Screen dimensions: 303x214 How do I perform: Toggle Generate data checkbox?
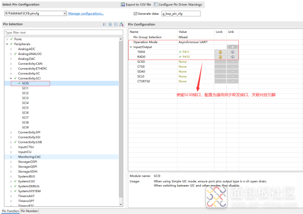[135, 14]
